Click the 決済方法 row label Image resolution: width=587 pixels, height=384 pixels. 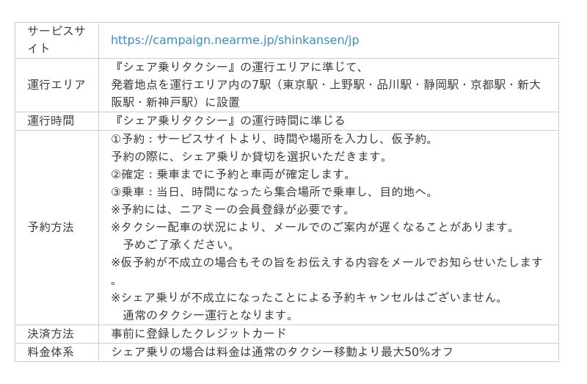coord(51,333)
